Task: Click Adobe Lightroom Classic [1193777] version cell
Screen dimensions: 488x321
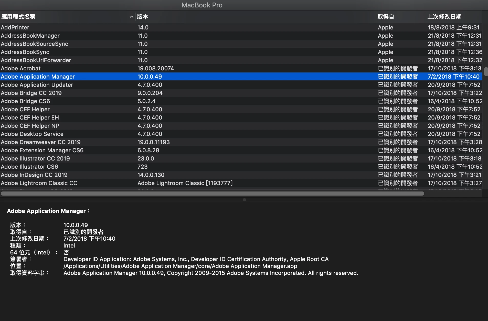Action: tap(185, 183)
